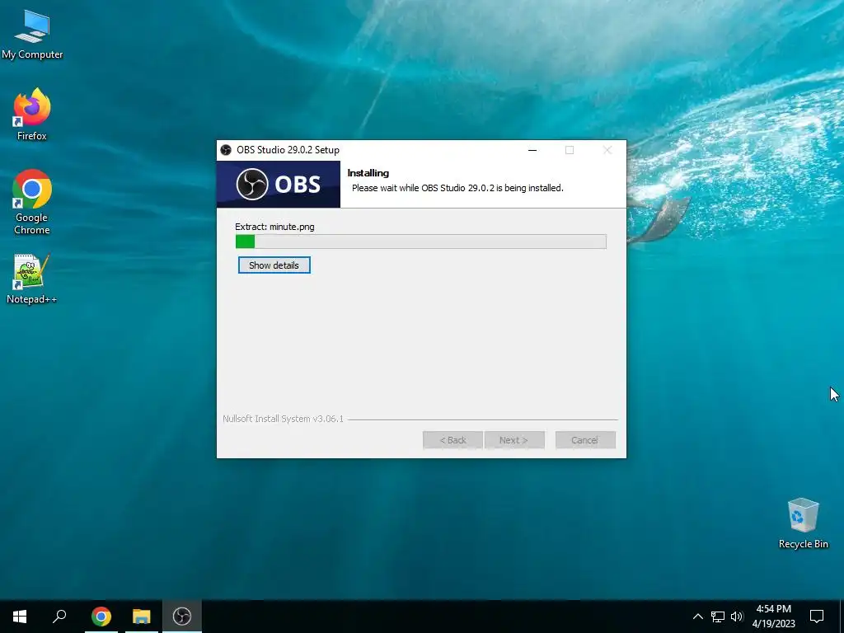844x633 pixels.
Task: Open the Windows Start menu
Action: click(x=20, y=617)
